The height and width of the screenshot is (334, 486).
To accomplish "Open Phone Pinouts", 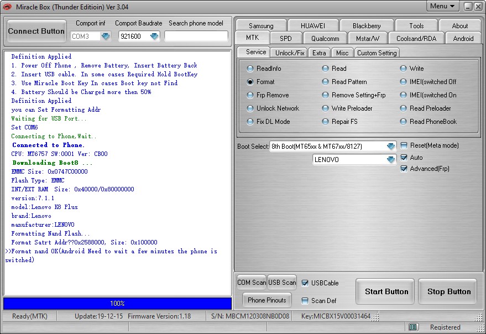I will [x=267, y=300].
